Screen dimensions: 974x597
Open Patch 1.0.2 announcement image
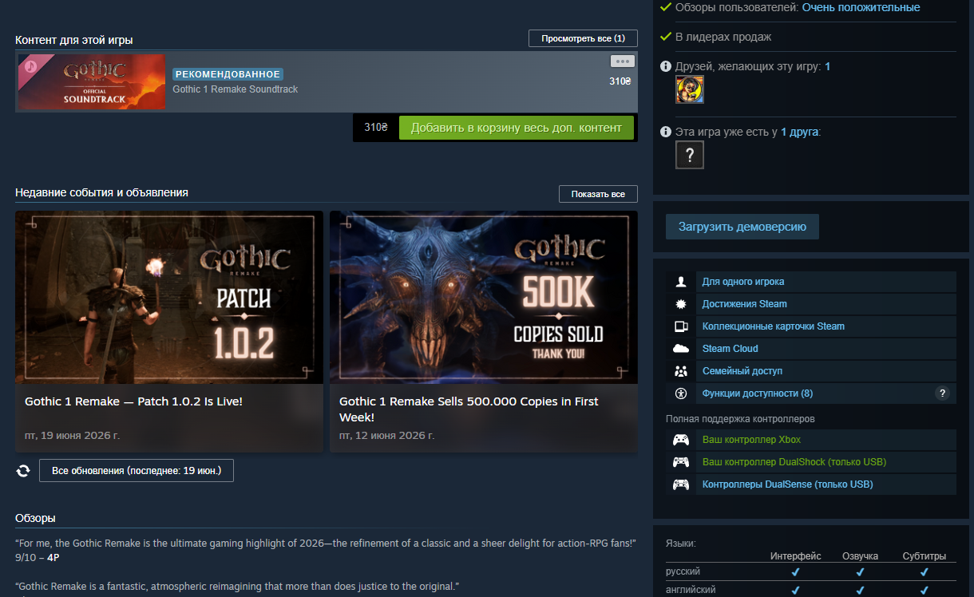[x=169, y=297]
